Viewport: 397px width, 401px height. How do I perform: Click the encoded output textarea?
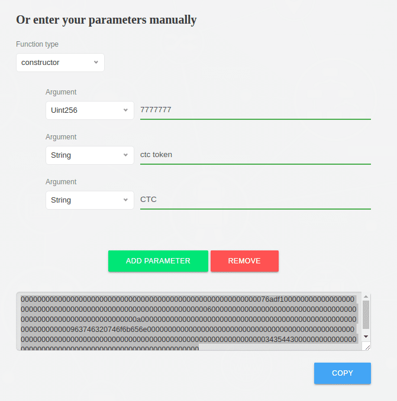(189, 321)
